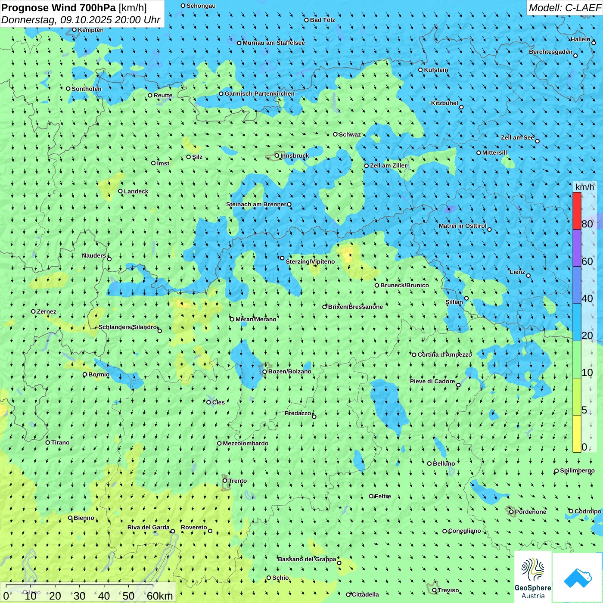The width and height of the screenshot is (603, 603).
Task: Click the 'Meran/Merano' label
Action: pyautogui.click(x=256, y=319)
